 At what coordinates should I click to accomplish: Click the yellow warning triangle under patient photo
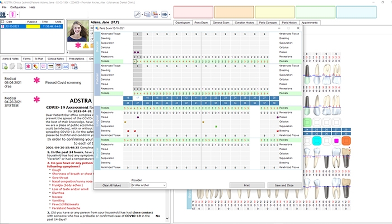pyautogui.click(x=86, y=46)
